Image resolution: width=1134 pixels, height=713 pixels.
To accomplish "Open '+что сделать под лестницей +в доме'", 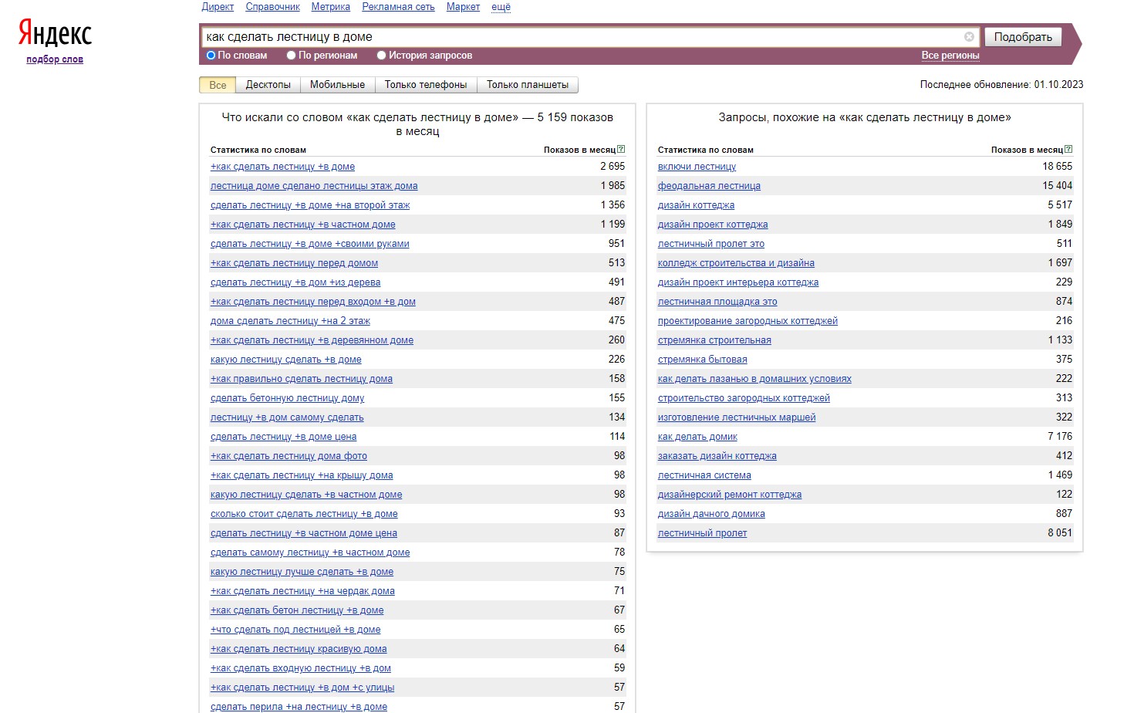I will click(295, 630).
